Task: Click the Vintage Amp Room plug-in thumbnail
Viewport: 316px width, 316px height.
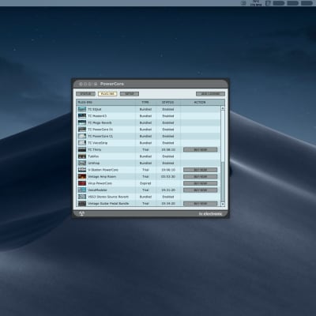Action: [x=82, y=176]
